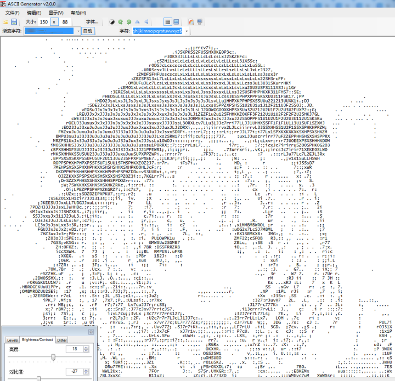
Task: Click the 字体... font button
Action: [x=92, y=22]
